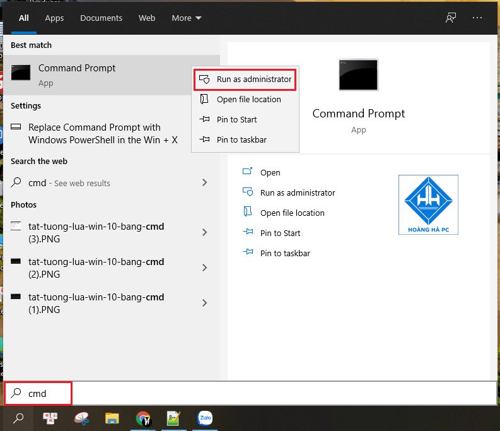
Task: Click the Open action in right pane
Action: (270, 172)
